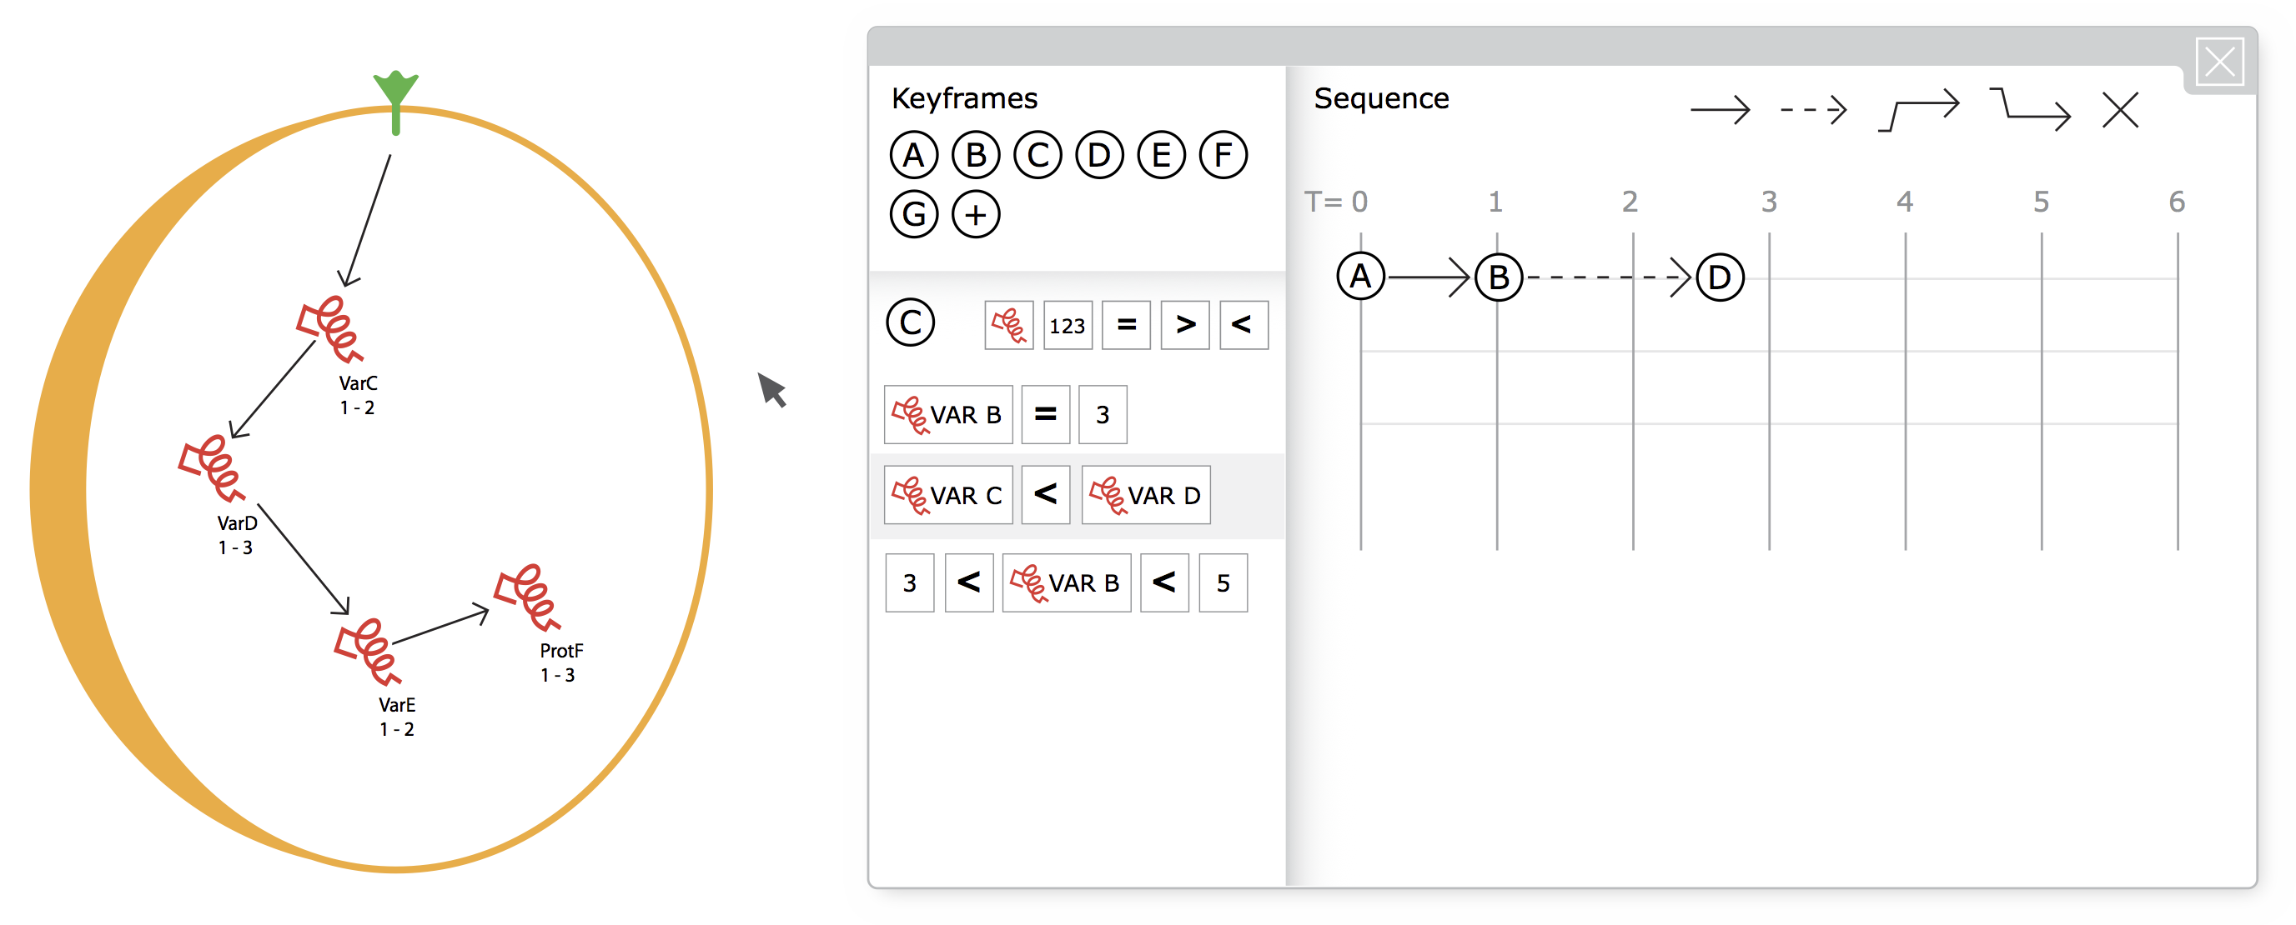This screenshot has width=2296, height=925.
Task: Click the VarD 1 - 3 label
Action: click(236, 535)
